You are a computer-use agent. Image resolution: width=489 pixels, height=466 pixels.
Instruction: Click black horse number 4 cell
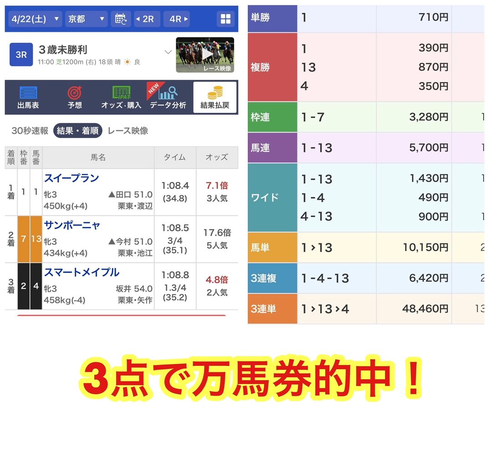coord(36,286)
